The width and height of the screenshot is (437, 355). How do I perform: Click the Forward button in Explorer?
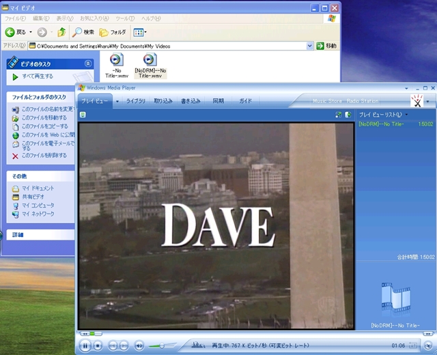[x=42, y=32]
